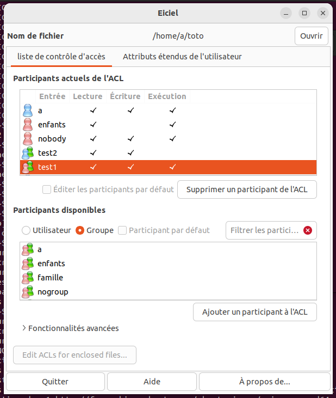336x398 pixels.
Task: Switch to Attributs étendus de l'utilisateur tab
Action: tap(182, 57)
